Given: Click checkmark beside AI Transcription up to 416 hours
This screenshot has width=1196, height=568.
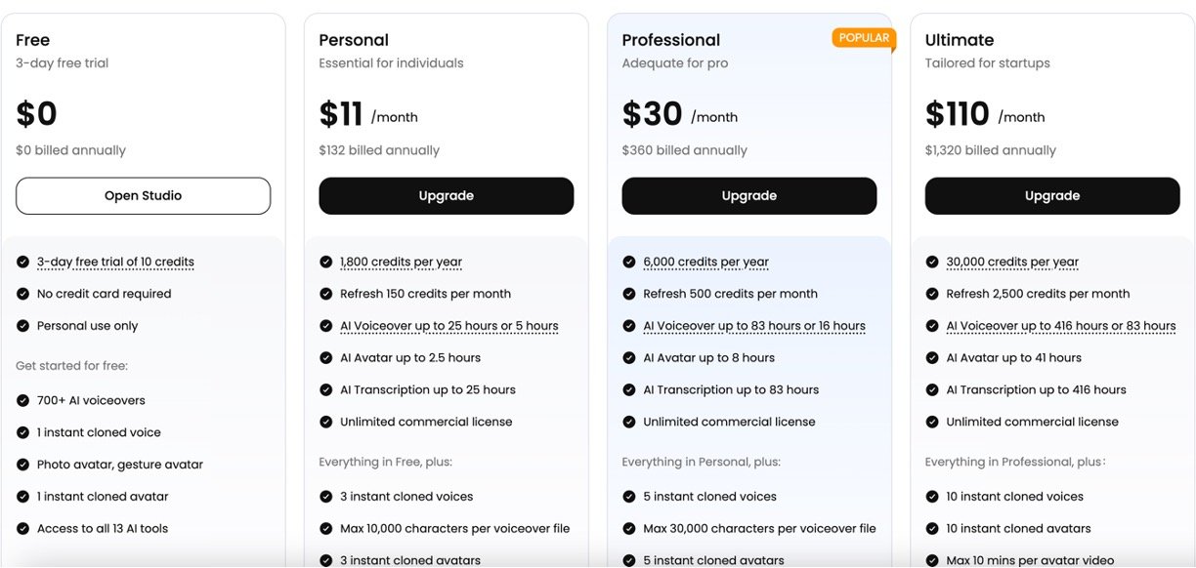Looking at the screenshot, I should [x=932, y=390].
